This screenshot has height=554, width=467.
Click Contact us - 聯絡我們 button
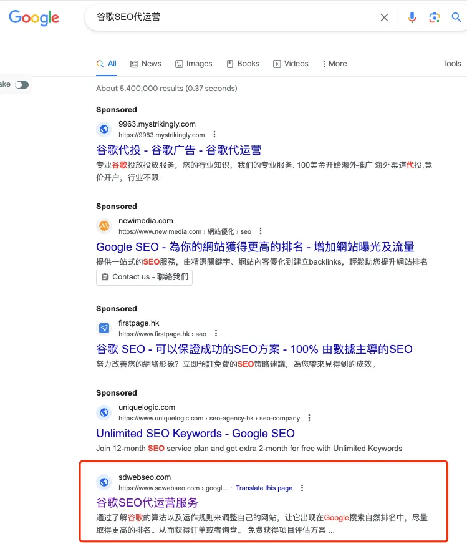point(145,278)
